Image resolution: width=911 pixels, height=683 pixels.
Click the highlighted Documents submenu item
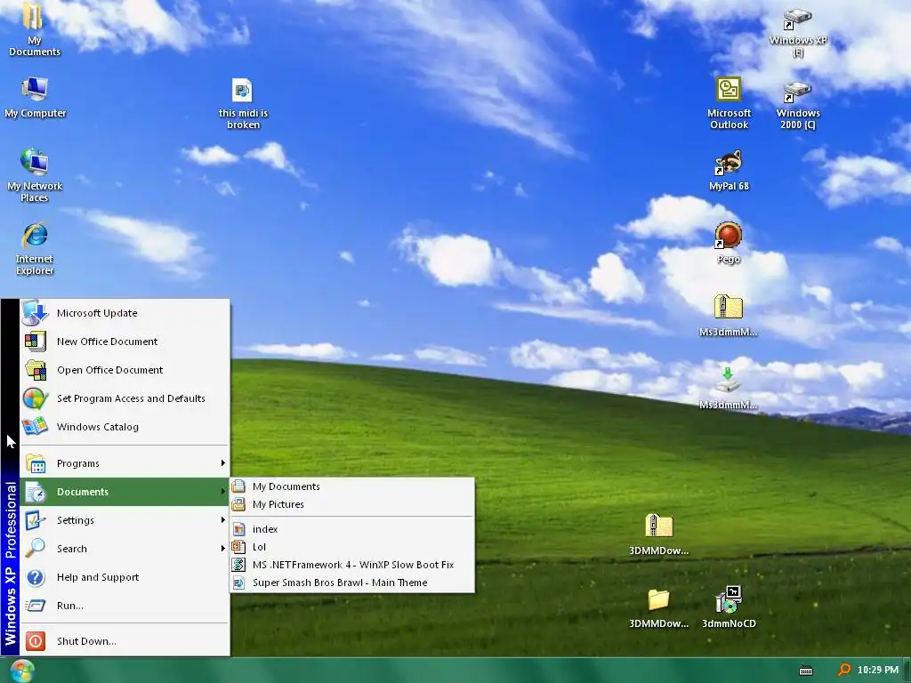tap(125, 492)
